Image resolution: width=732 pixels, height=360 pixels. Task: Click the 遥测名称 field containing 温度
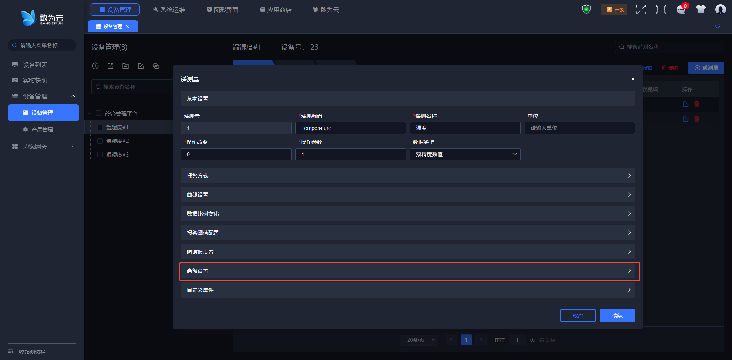tap(465, 128)
